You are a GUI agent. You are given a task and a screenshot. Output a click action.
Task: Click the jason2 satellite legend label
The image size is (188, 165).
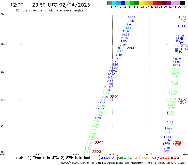(107, 157)
